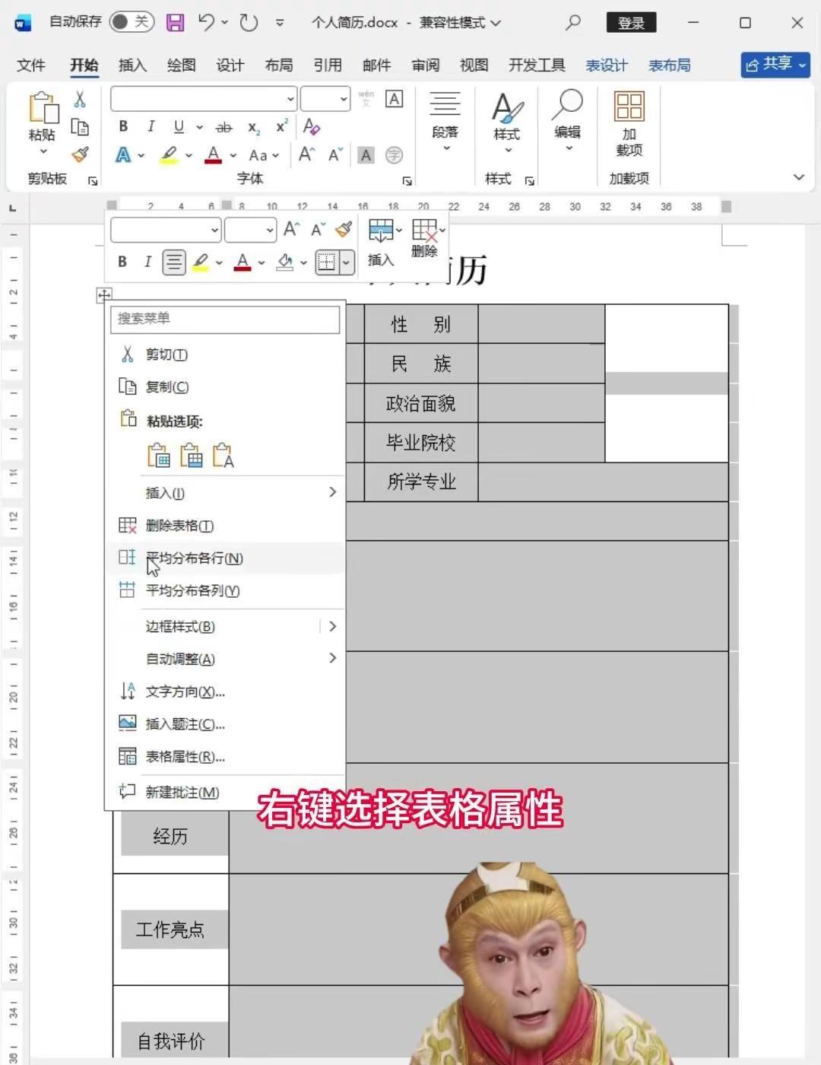The image size is (821, 1065).
Task: Open the 文件 tab
Action: [31, 65]
